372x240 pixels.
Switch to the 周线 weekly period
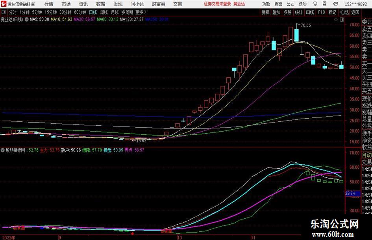(x=104, y=12)
